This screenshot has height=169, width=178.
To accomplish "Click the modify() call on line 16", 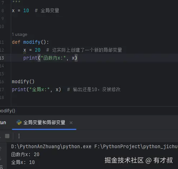I will pyautogui.click(x=23, y=82).
